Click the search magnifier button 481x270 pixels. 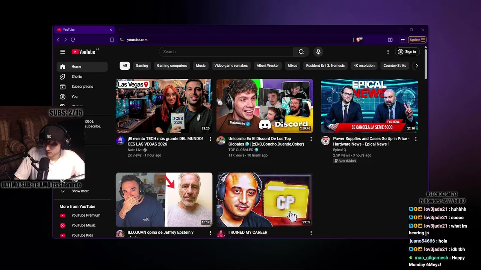[x=301, y=52]
